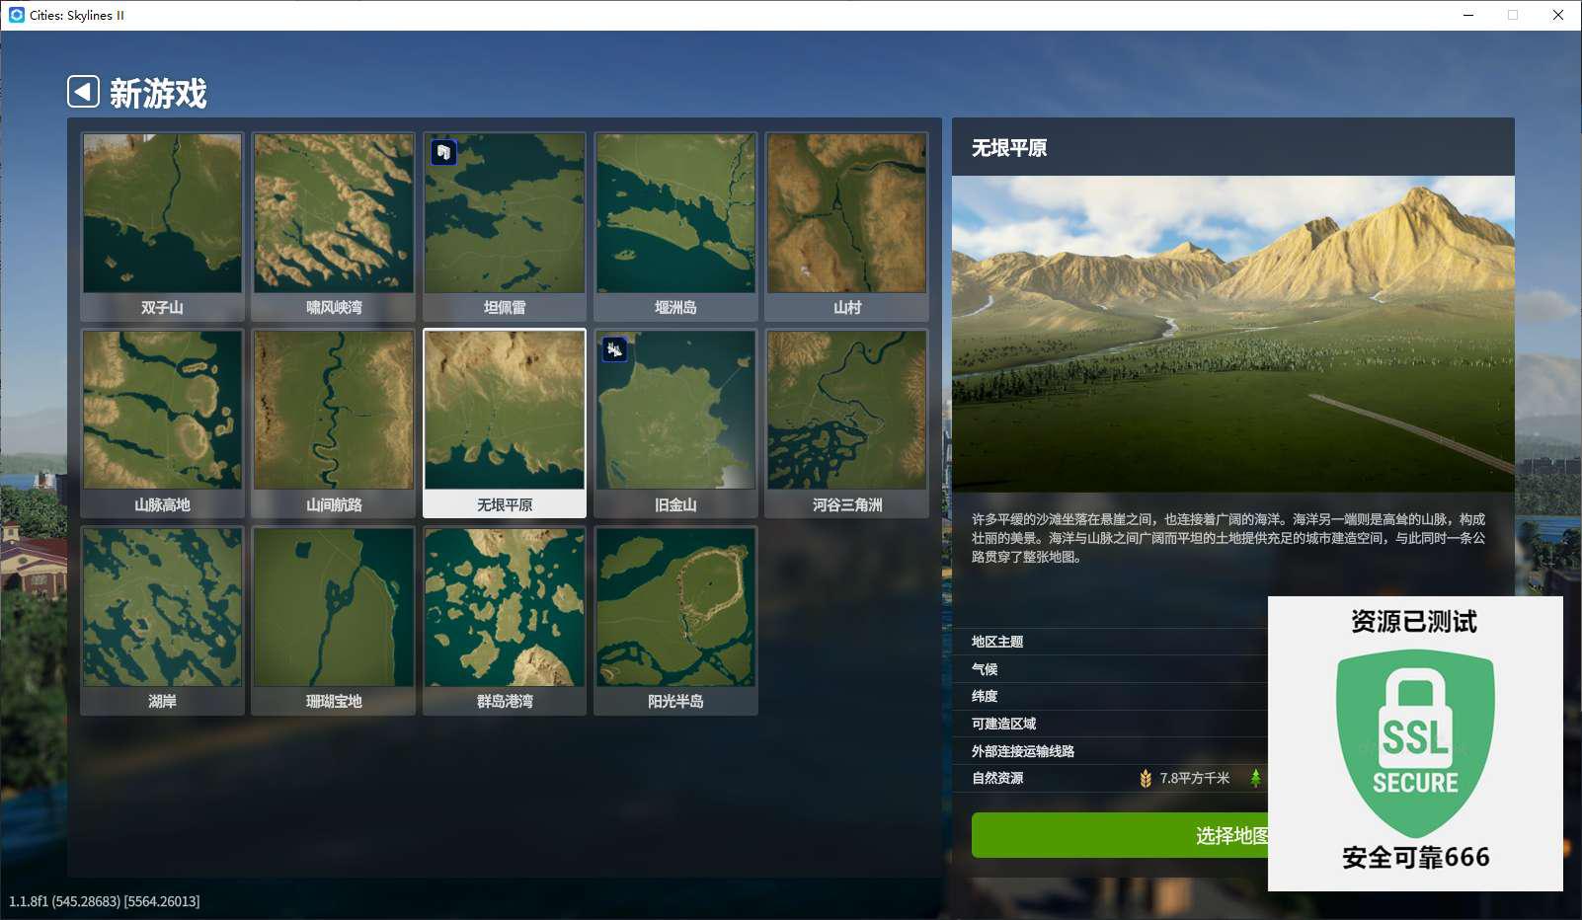Pick the 珊瑚宝地 map card
Screen dimensions: 1582x920
[334, 620]
